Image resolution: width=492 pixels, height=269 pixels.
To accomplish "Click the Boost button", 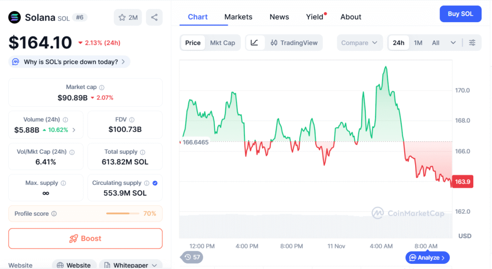I will (x=86, y=238).
